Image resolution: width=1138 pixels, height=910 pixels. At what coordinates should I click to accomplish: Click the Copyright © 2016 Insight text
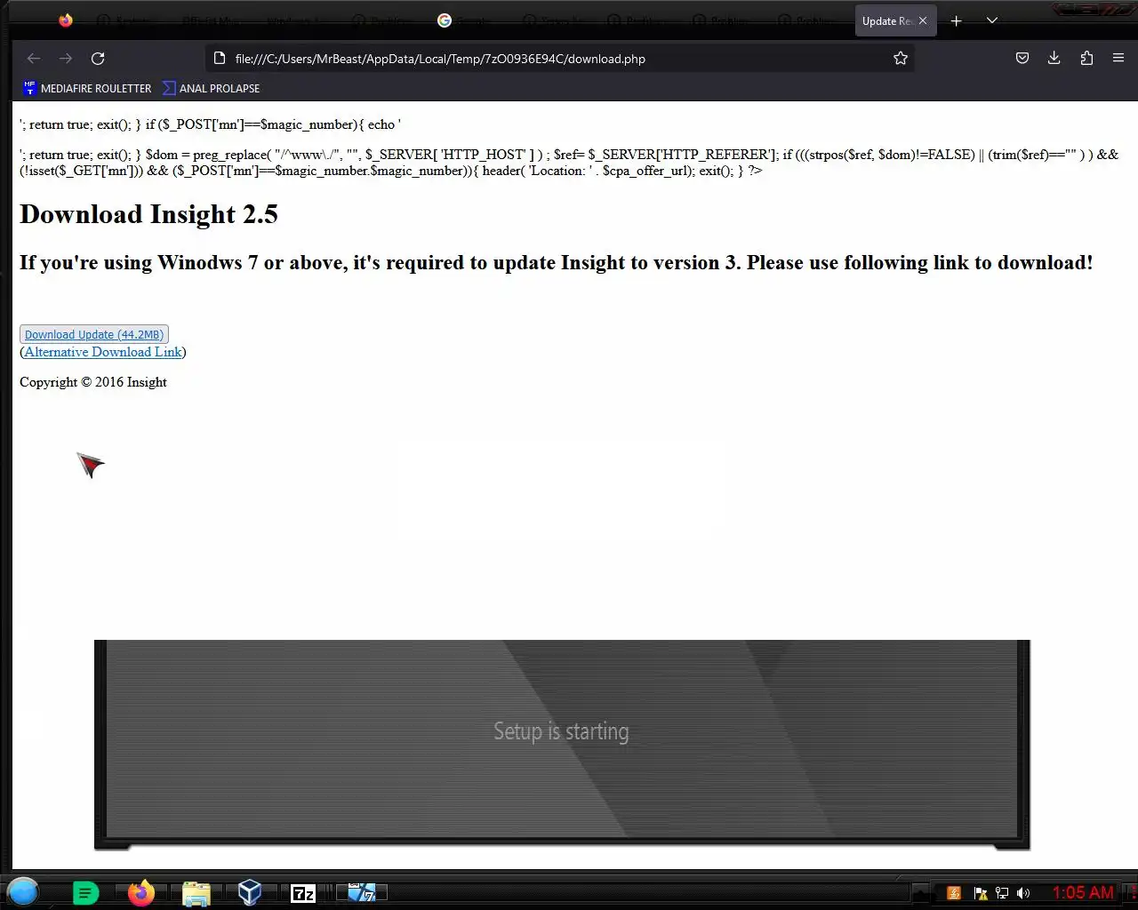pyautogui.click(x=93, y=382)
